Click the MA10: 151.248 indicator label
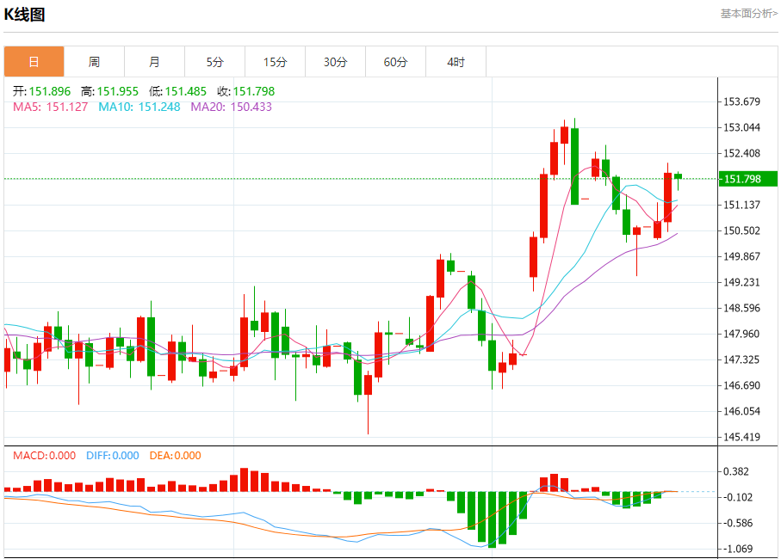This screenshot has height=559, width=781. (139, 107)
